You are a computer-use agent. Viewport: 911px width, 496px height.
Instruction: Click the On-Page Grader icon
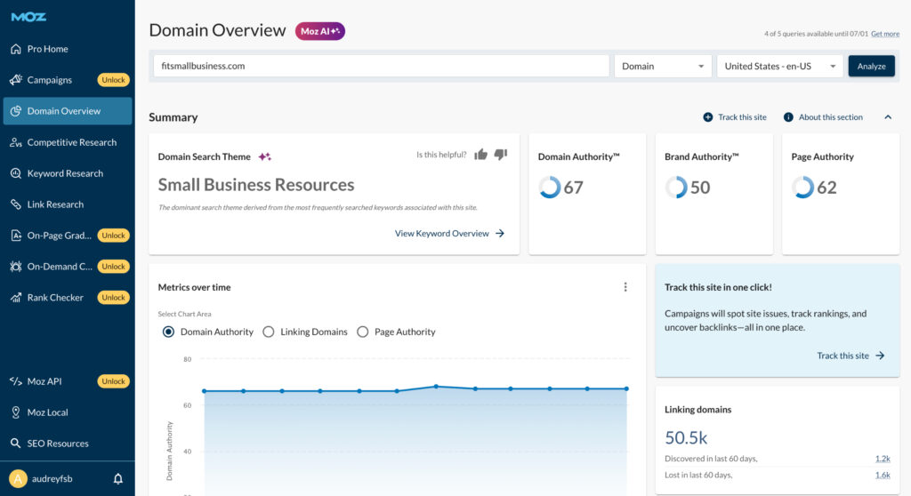point(16,236)
